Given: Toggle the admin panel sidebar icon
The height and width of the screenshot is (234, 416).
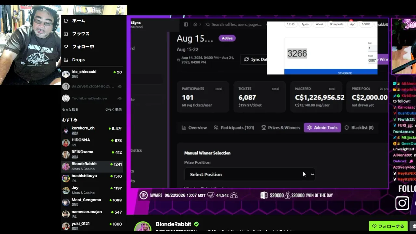Looking at the screenshot, I should 186,24.
